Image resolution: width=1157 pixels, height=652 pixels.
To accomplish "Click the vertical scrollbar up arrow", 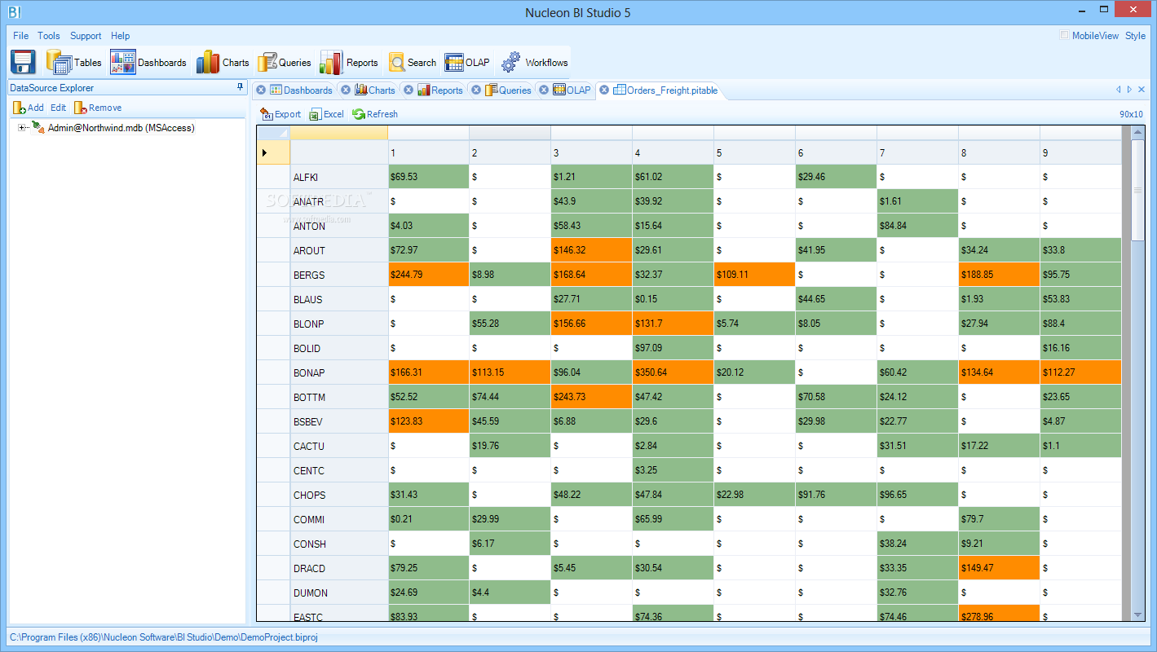I will tap(1138, 132).
